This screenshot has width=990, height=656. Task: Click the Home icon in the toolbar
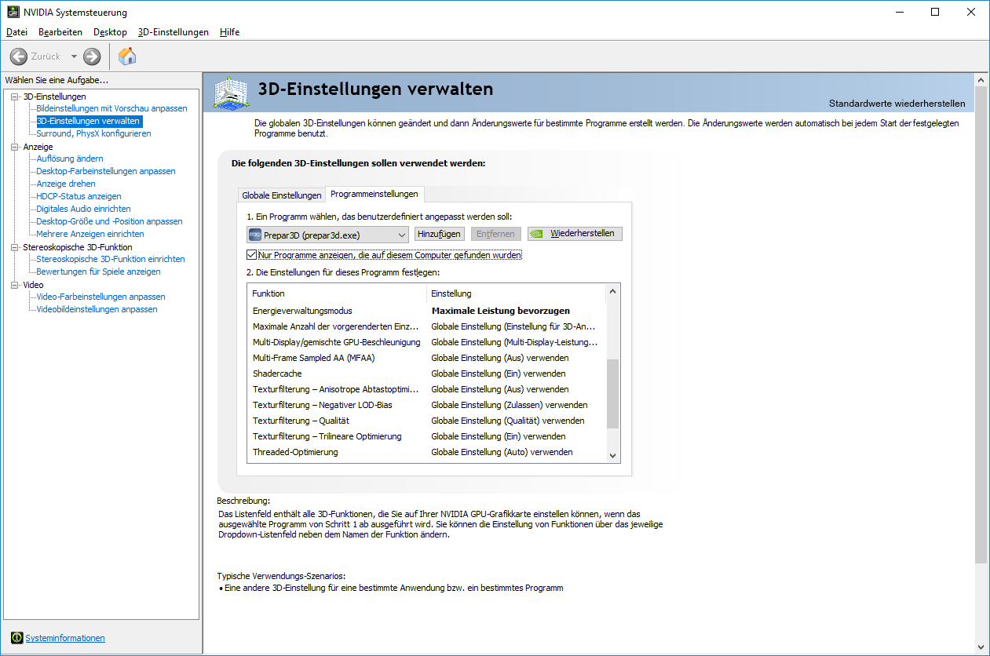click(x=127, y=56)
